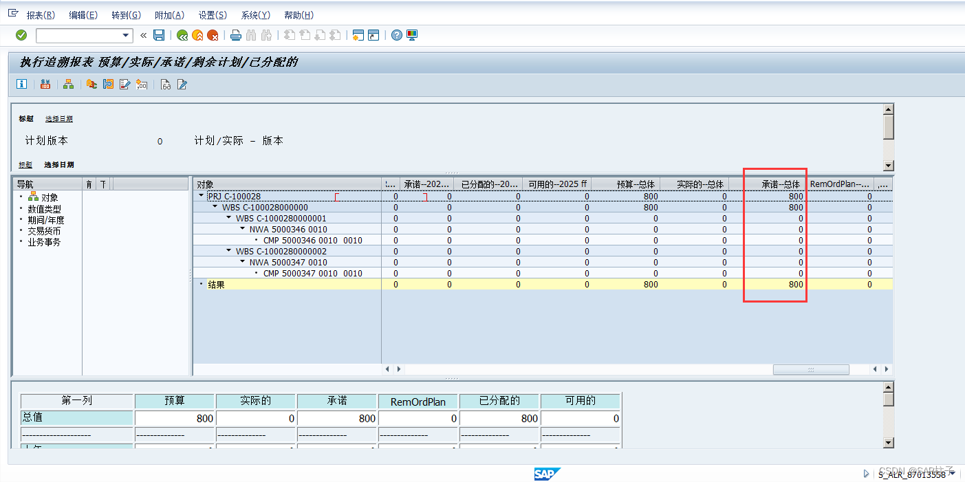This screenshot has width=965, height=482.
Task: Click the green checkmark Enter icon
Action: (21, 35)
